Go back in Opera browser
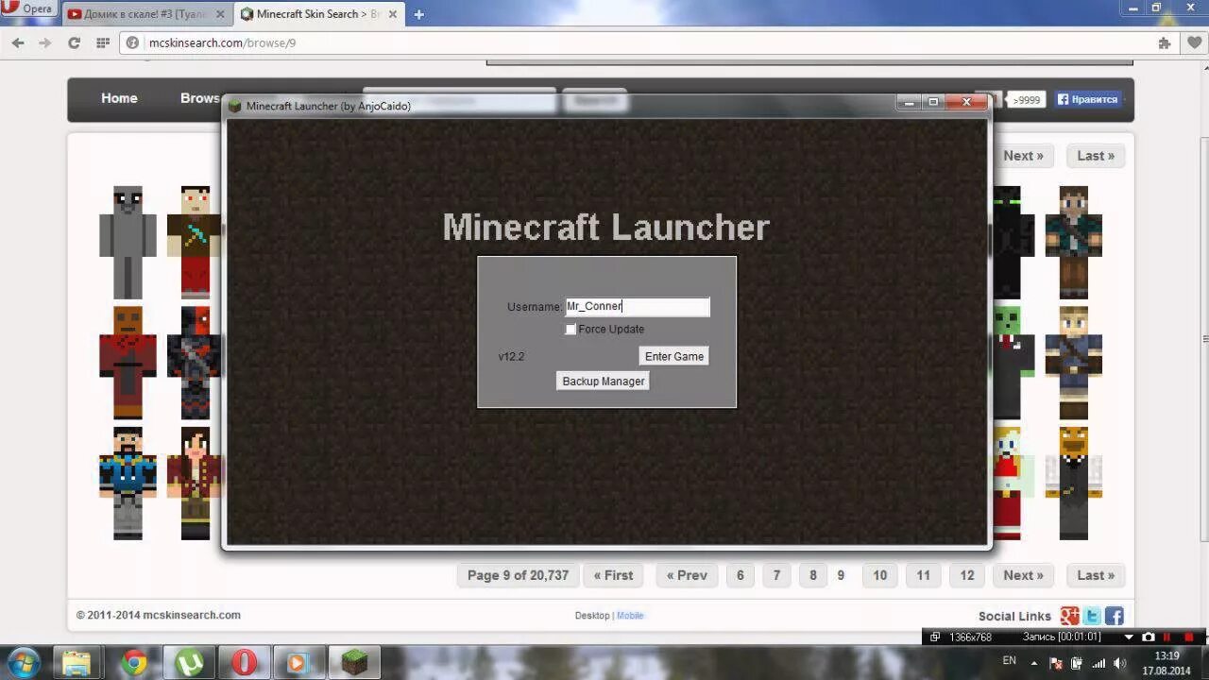This screenshot has width=1209, height=680. click(x=18, y=42)
